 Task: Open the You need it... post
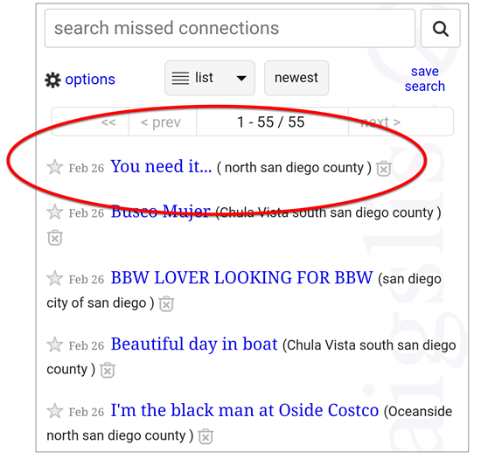click(x=161, y=166)
